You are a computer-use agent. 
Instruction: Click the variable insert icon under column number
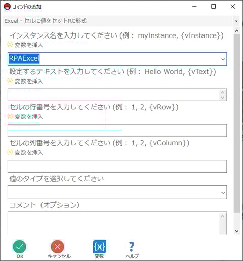10,152
